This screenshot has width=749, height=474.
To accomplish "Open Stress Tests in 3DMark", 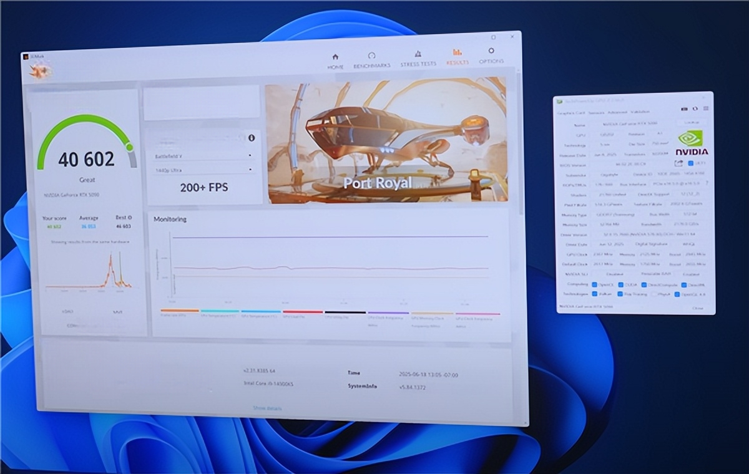I will pyautogui.click(x=418, y=57).
